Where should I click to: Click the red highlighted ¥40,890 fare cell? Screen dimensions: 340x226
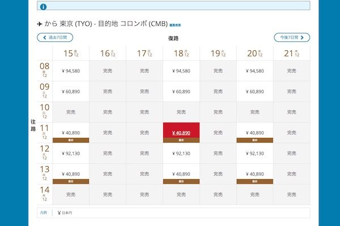click(x=181, y=133)
